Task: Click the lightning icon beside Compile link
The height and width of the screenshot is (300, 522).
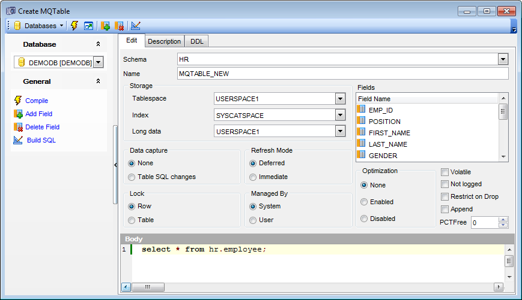Action: [x=18, y=101]
